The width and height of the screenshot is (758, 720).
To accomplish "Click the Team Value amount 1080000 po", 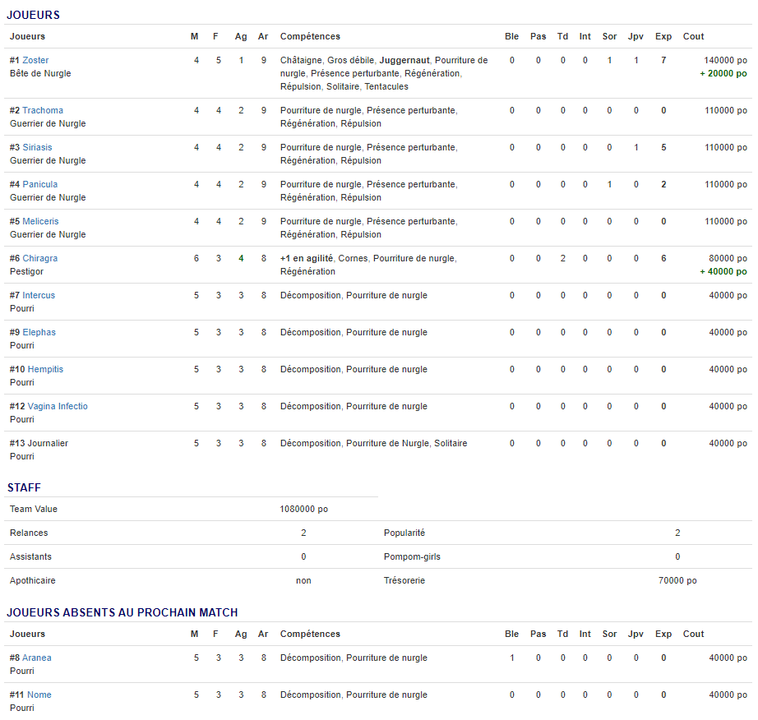I will [303, 509].
